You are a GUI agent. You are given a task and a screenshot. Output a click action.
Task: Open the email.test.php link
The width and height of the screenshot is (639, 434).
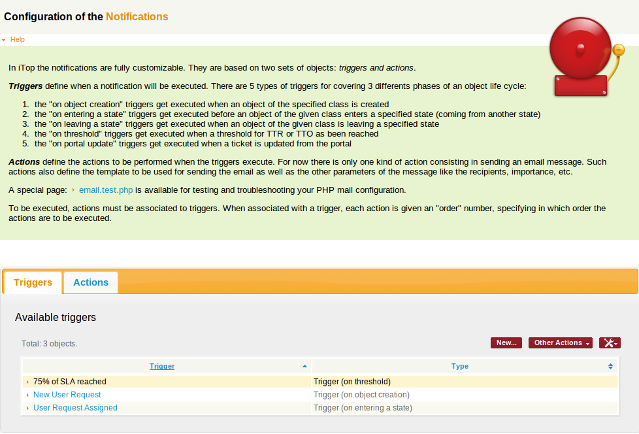point(106,190)
